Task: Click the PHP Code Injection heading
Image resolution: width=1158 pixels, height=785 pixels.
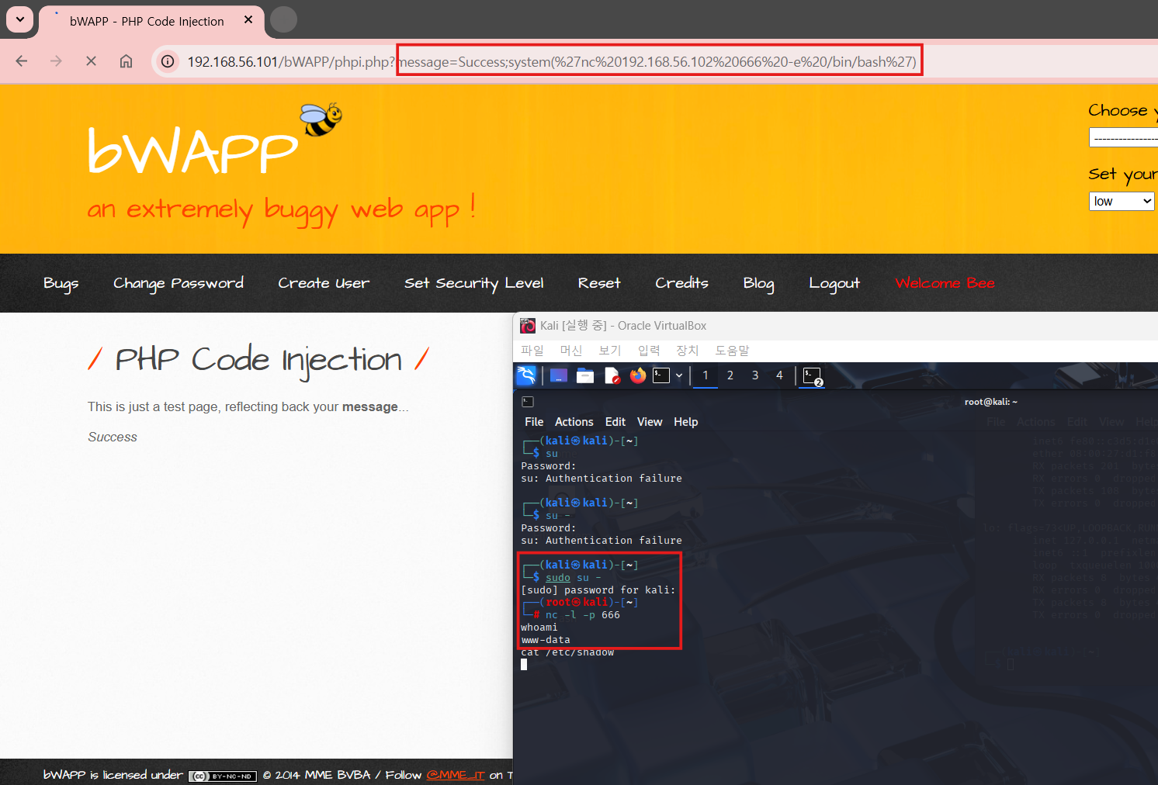Action: coord(258,360)
